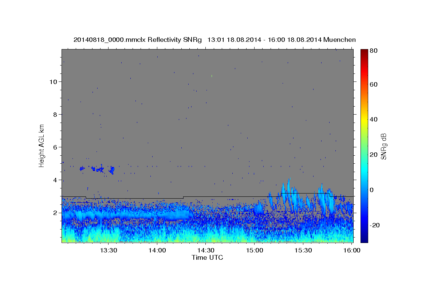
Task: Click the plot title text '20140818_0000.mmclx Reflectivity SNRg'
Action: (x=138, y=40)
